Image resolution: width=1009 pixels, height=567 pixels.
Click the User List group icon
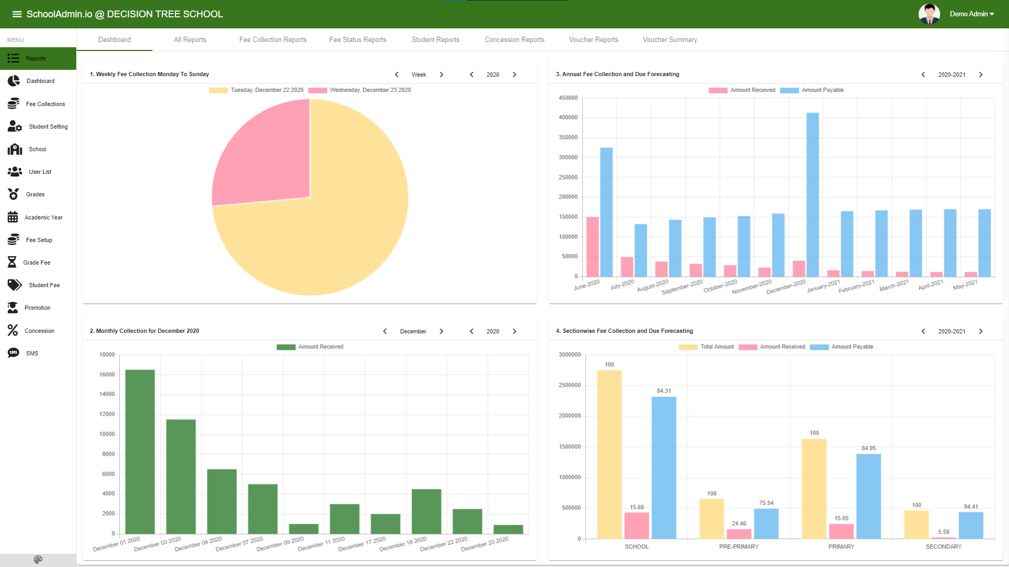15,172
